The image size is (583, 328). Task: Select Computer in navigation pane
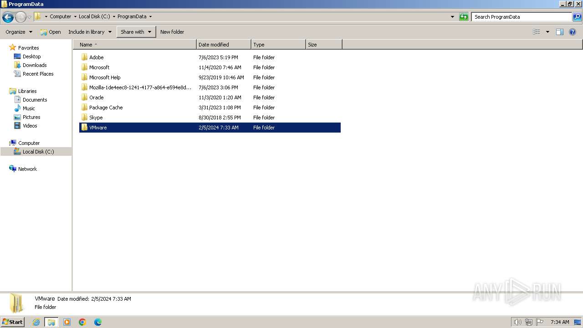pos(29,143)
